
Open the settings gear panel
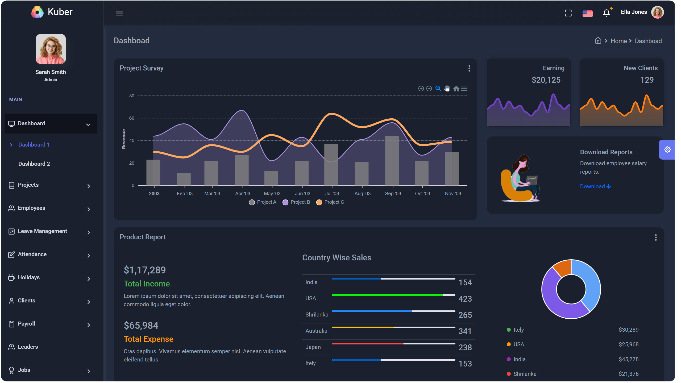click(x=667, y=149)
